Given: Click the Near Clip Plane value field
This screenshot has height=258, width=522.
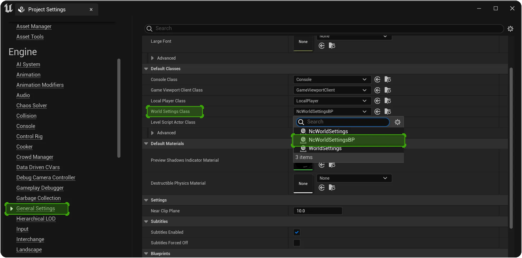Looking at the screenshot, I should coord(318,211).
